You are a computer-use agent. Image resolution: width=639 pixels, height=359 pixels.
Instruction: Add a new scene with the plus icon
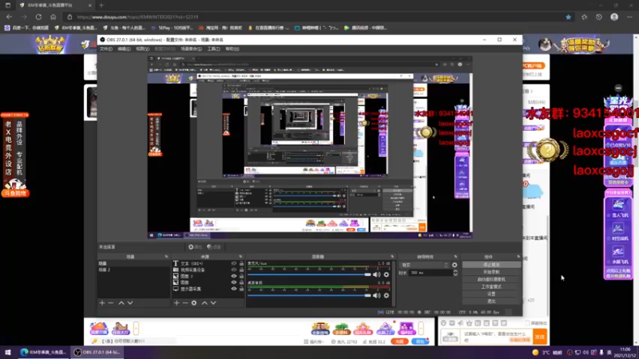102,303
